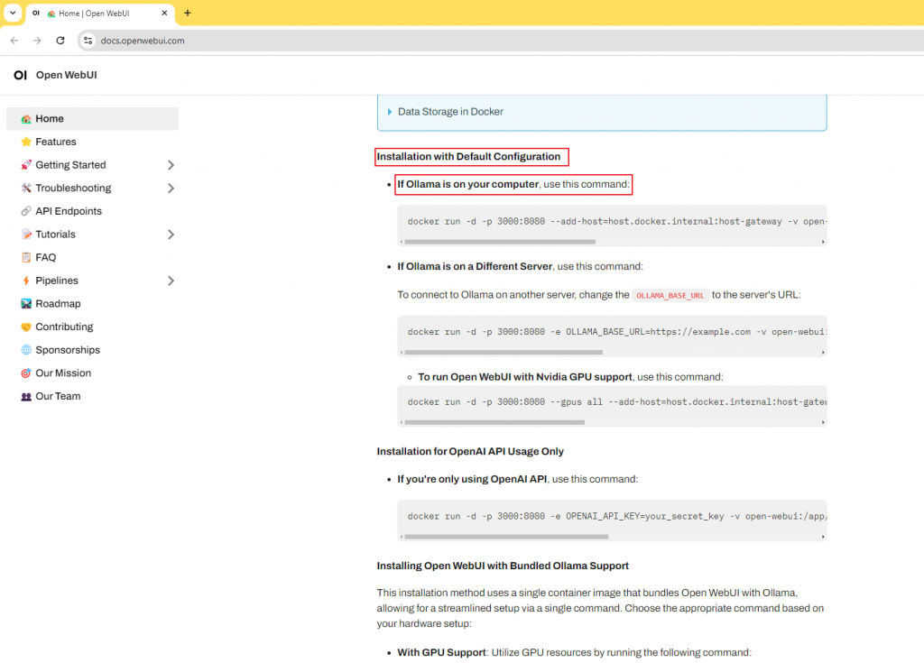Click the Our Mission target icon
Screen dimensions: 924x663
pos(26,373)
